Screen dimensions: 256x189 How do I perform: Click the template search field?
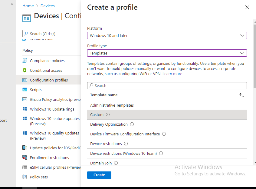pos(166,85)
